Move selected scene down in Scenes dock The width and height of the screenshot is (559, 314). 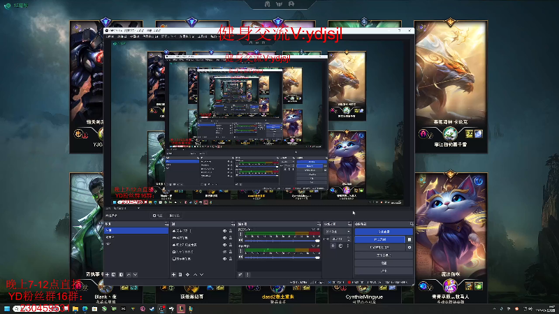[x=135, y=275]
